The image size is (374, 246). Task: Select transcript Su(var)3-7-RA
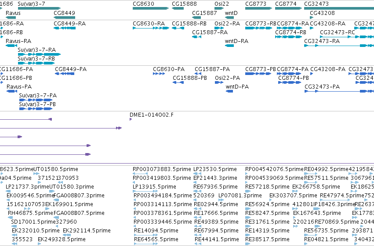pos(39,54)
